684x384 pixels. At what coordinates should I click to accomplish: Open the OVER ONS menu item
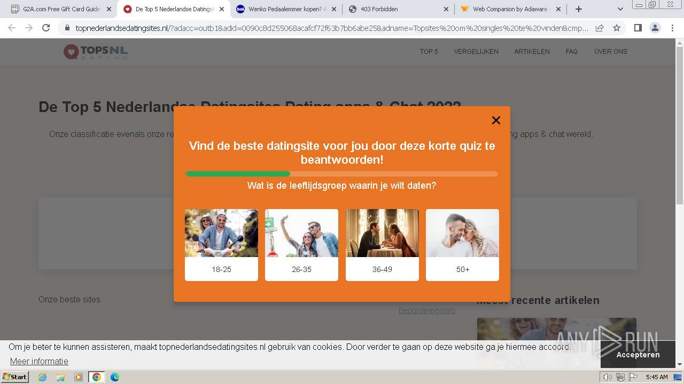click(x=611, y=52)
